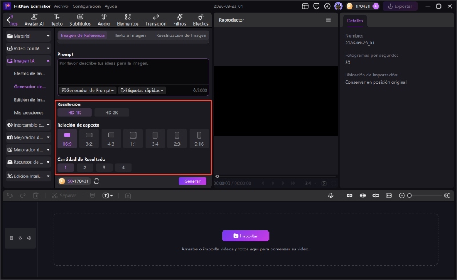Click the Exportar button
The width and height of the screenshot is (457, 280).
[x=400, y=6]
